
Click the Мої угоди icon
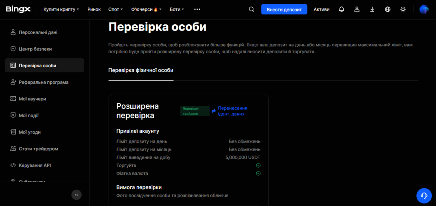[x=13, y=132]
